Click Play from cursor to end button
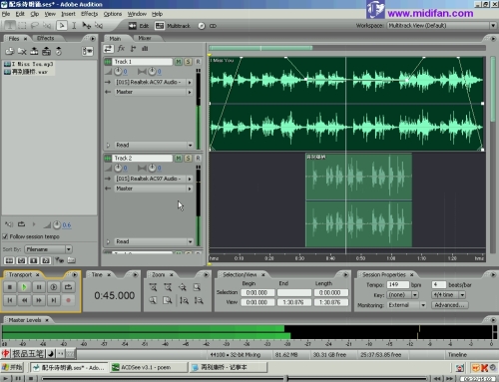The height and width of the screenshot is (382, 499). (x=54, y=287)
